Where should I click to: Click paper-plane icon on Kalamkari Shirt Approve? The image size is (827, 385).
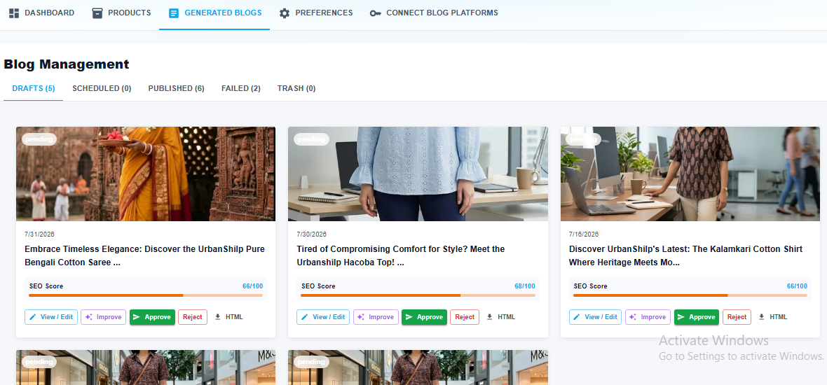coord(681,317)
